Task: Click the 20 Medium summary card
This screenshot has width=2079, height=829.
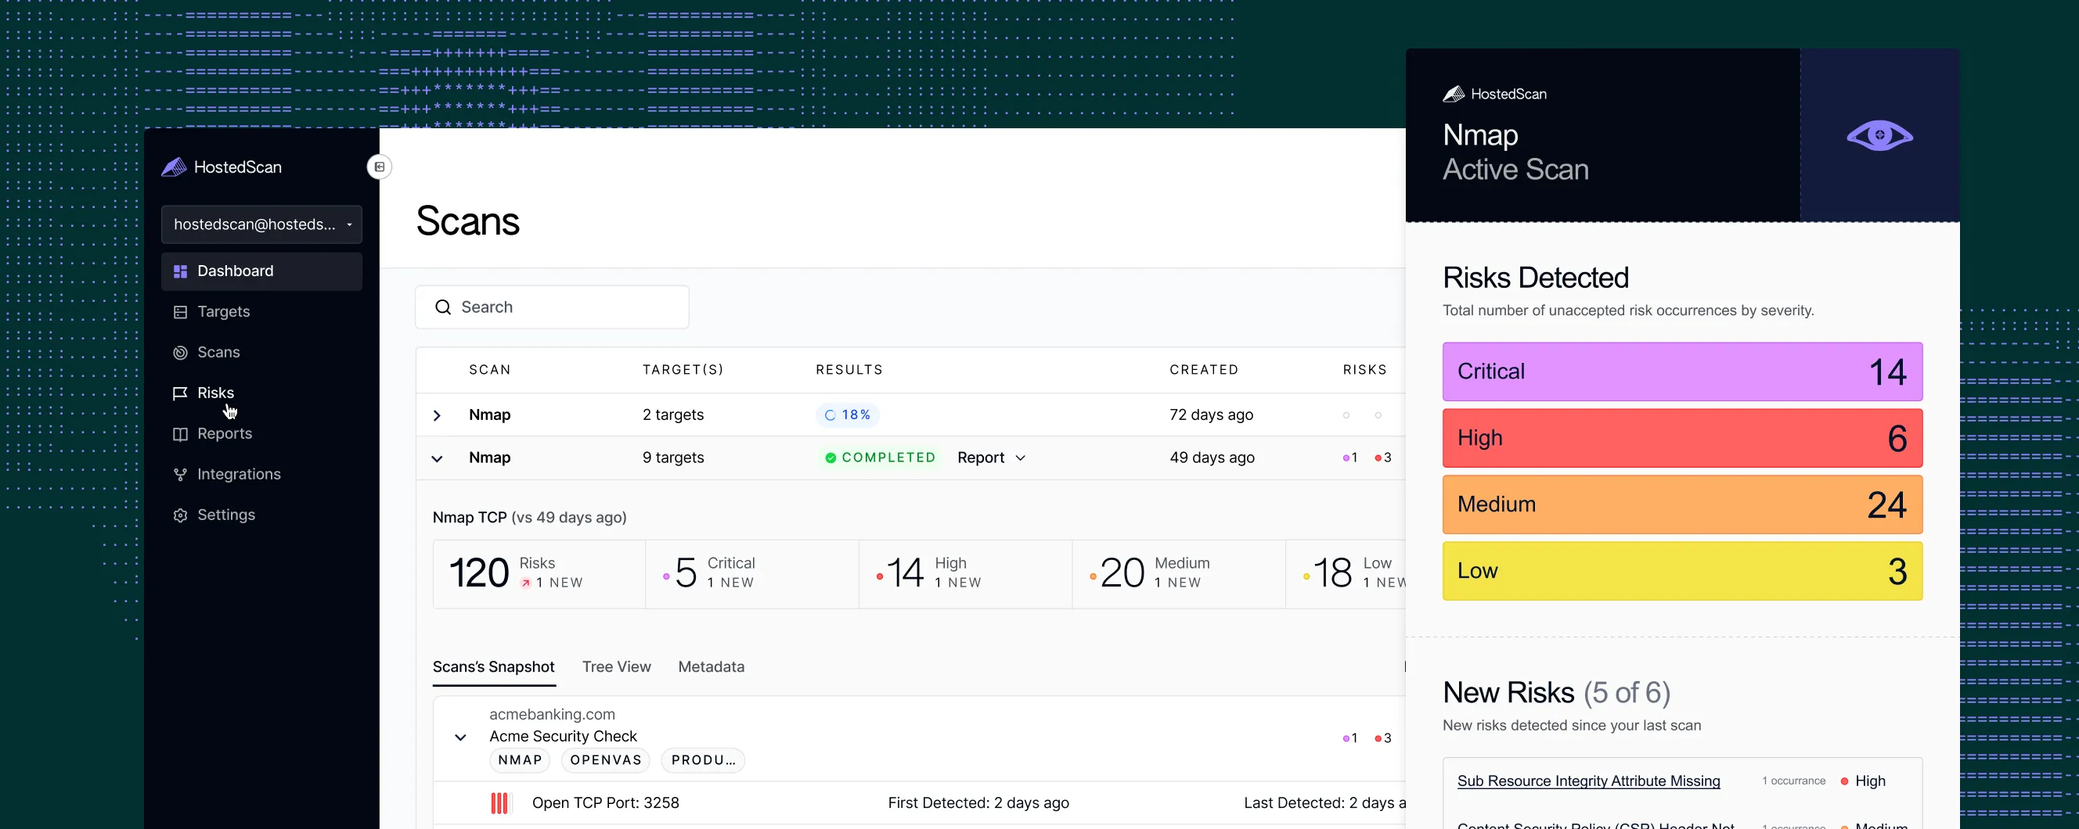Action: (x=1178, y=573)
